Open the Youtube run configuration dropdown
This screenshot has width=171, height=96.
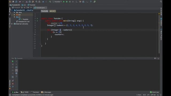[x=57, y=2]
